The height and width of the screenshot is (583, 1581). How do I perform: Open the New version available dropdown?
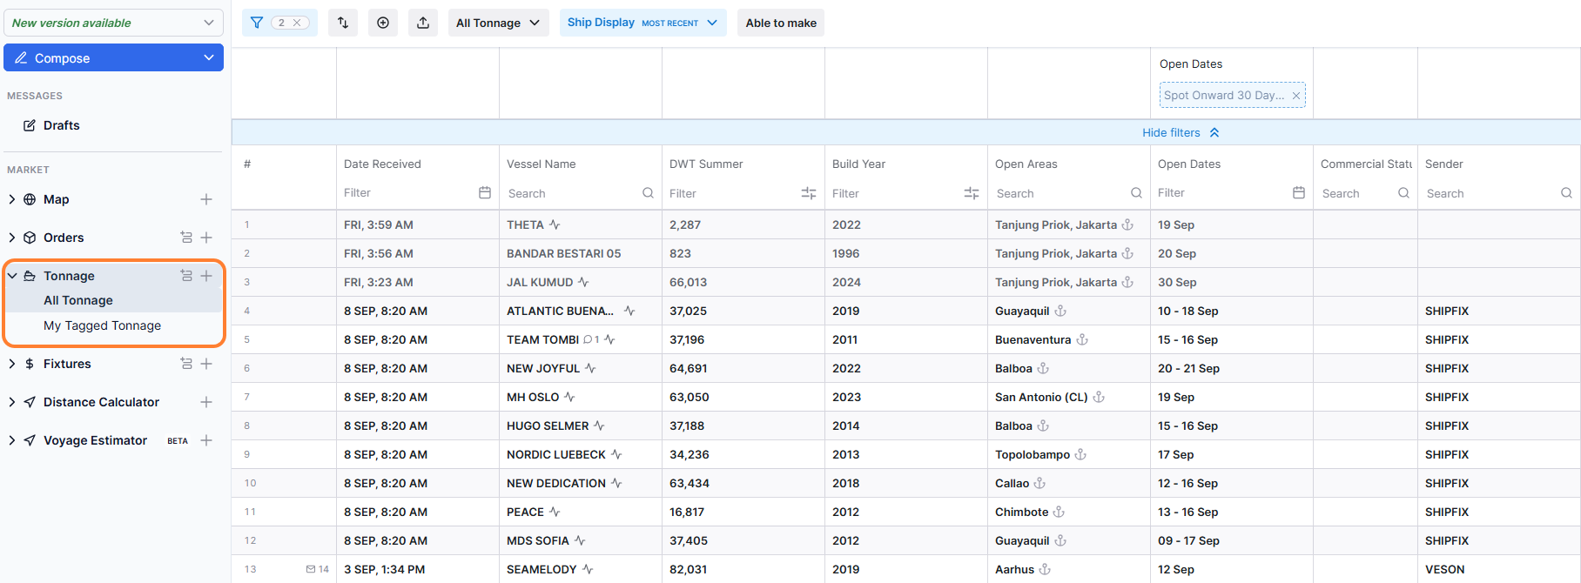coord(113,23)
